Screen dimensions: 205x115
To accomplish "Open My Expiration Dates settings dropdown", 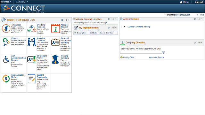I will click(114, 28).
